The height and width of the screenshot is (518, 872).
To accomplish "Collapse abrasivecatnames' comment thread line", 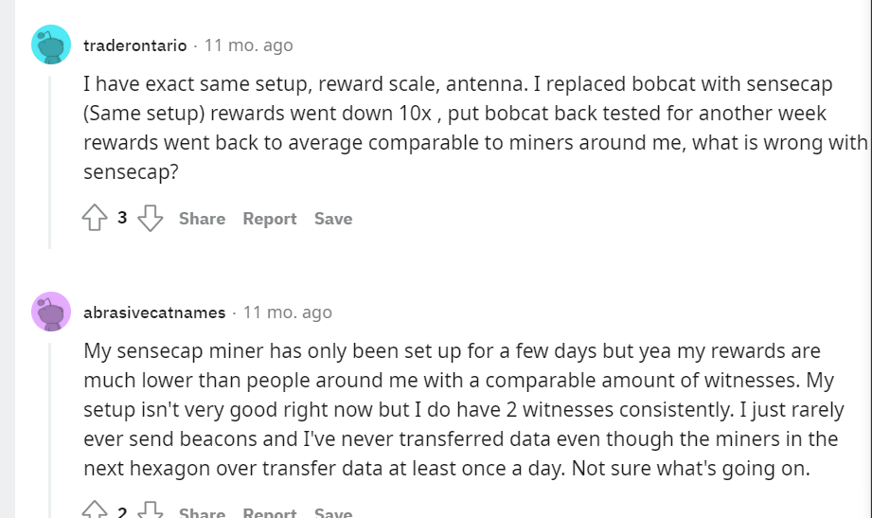I will pyautogui.click(x=50, y=430).
